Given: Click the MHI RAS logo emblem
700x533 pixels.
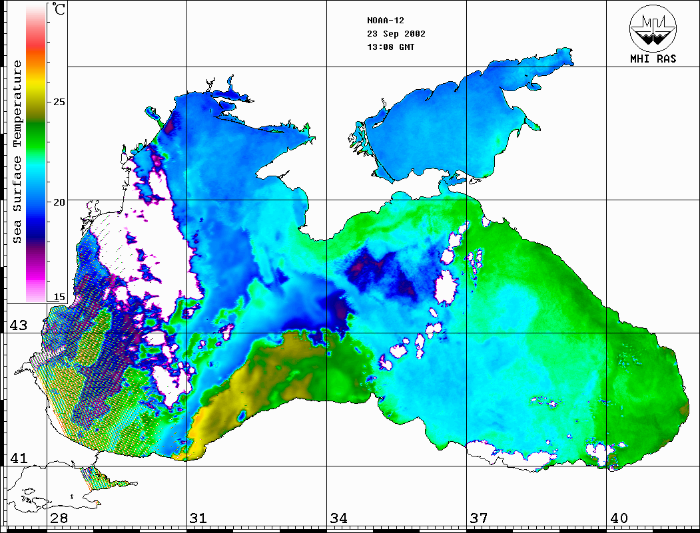Looking at the screenshot, I should click(653, 28).
